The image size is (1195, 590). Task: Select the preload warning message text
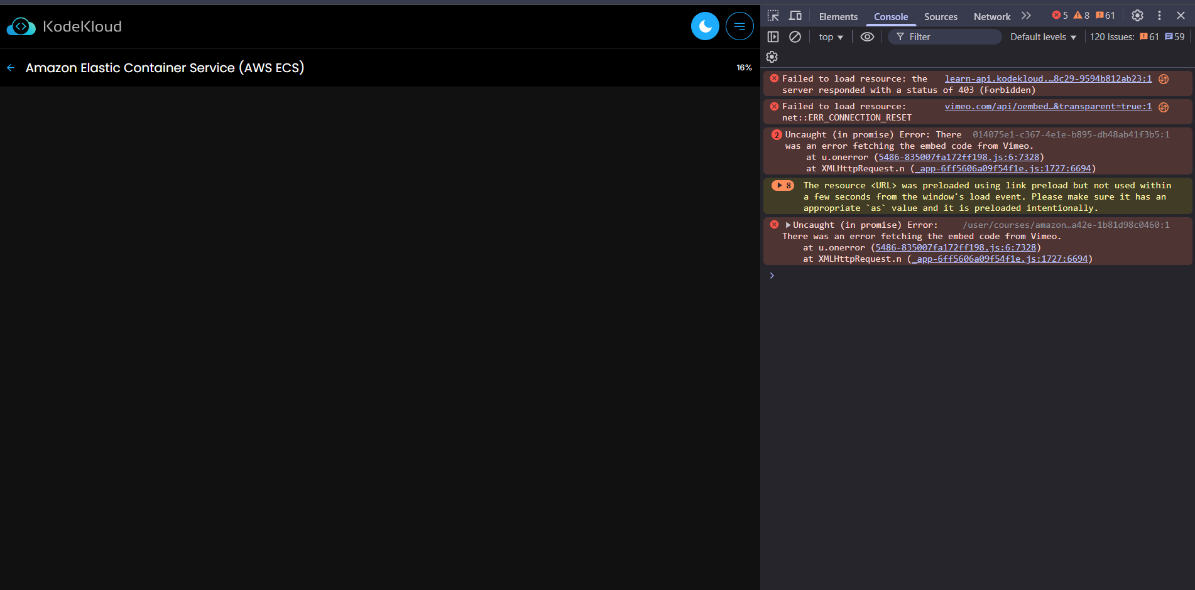(x=987, y=197)
